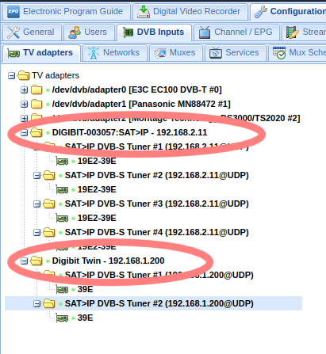326x354 pixels.
Task: Collapse the DIGIBIT-003057 SAT>IP node
Action: [x=24, y=133]
